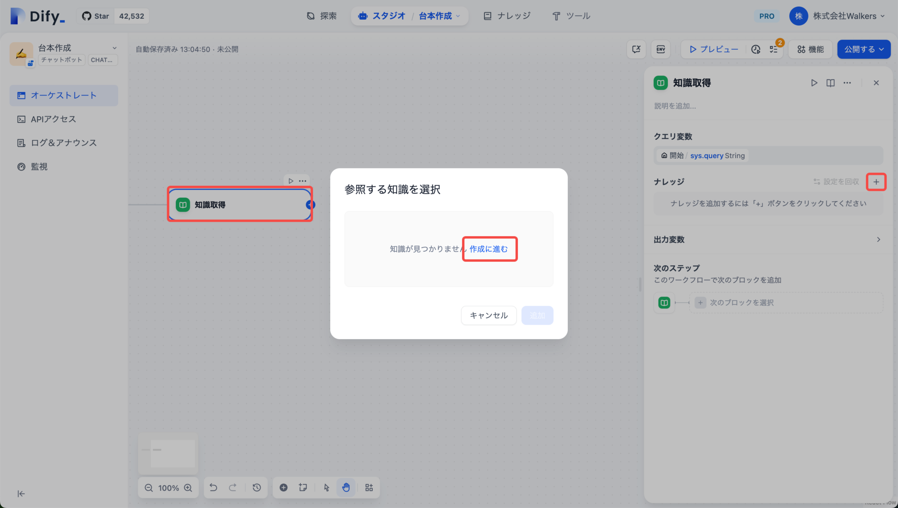Run the 知識取得 node via its play icon
Viewport: 898px width, 508px height.
pos(292,181)
